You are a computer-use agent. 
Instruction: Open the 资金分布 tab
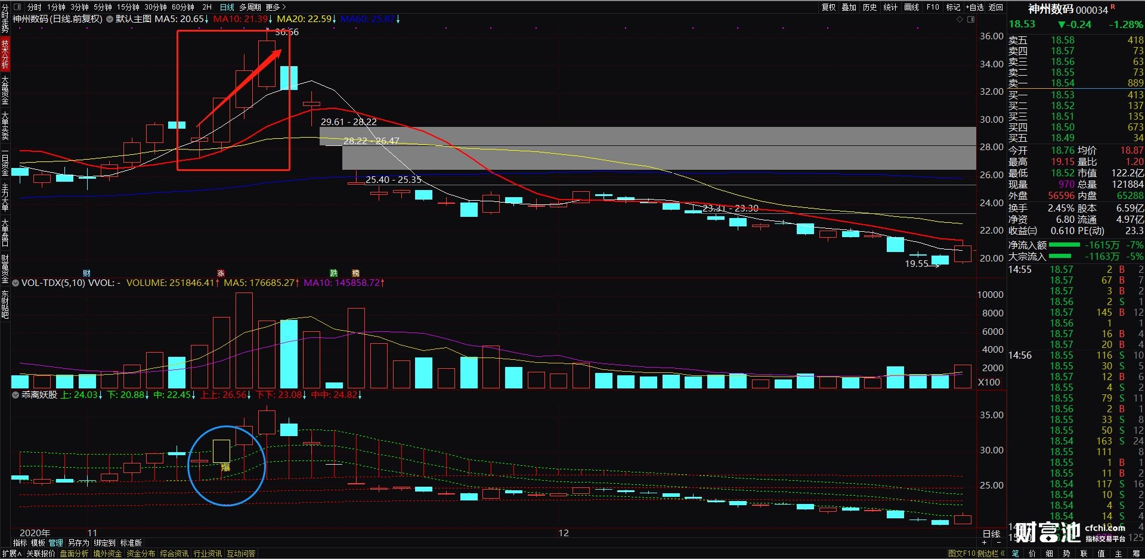(x=141, y=554)
